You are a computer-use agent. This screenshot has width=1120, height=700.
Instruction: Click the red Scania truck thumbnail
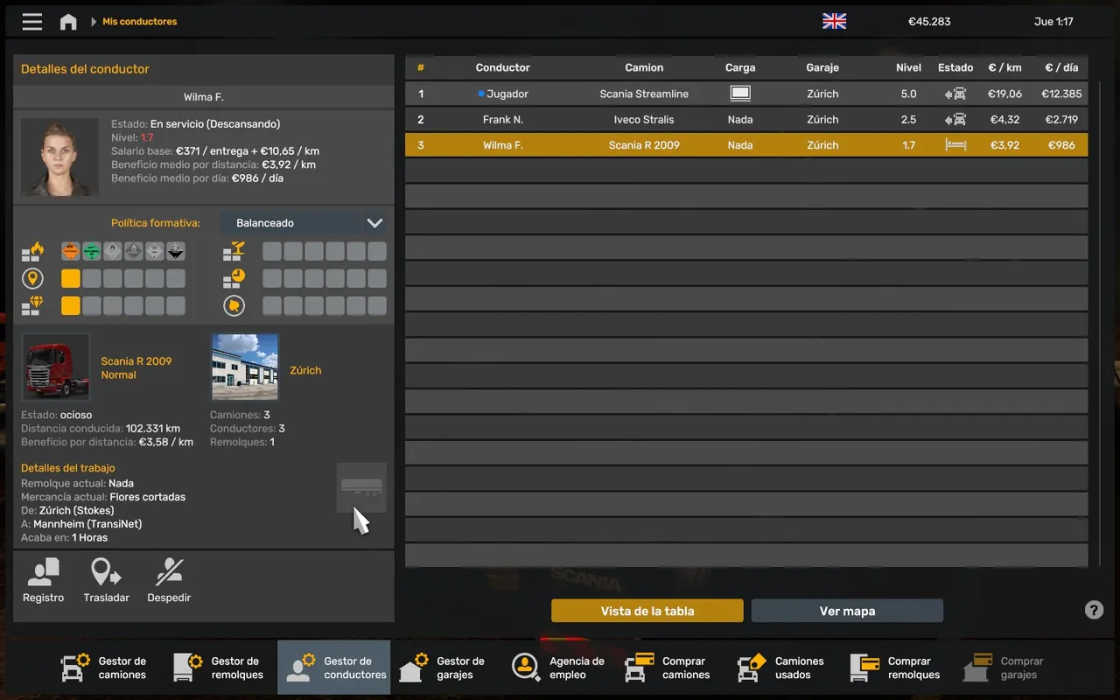[56, 367]
